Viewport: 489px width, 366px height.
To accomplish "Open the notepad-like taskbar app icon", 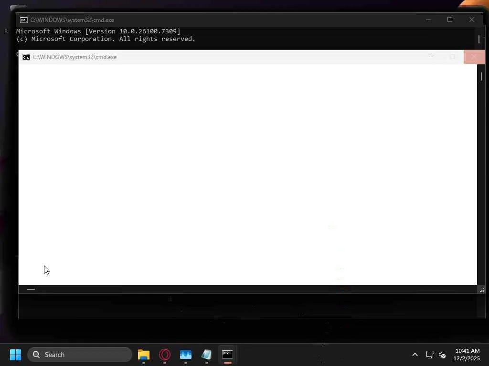I will coord(206,355).
